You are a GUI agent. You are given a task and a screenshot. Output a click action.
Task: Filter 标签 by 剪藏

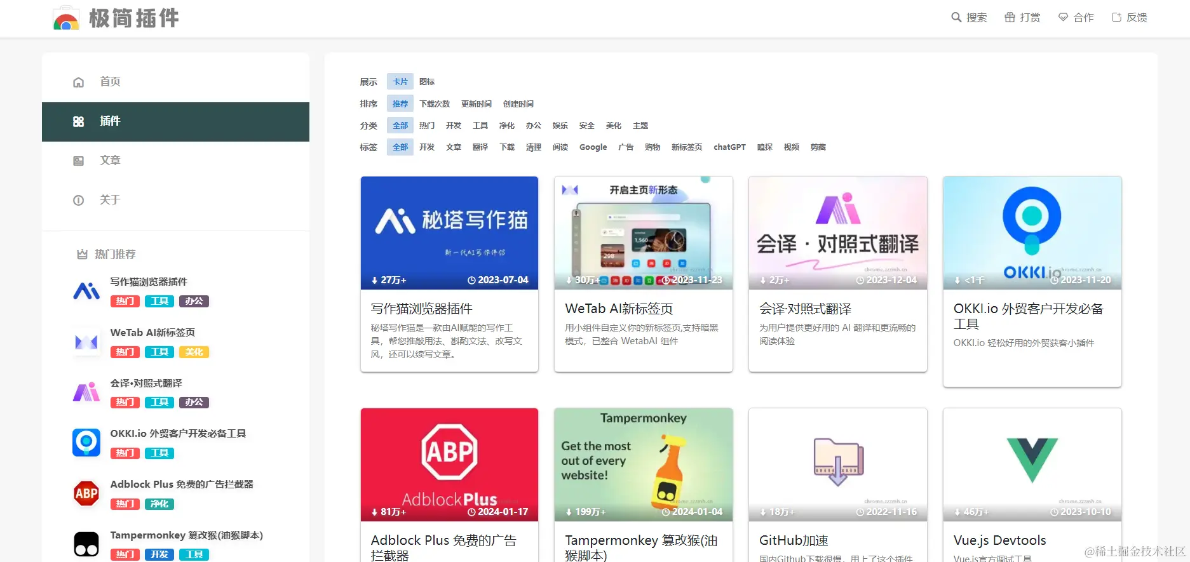[x=818, y=147]
